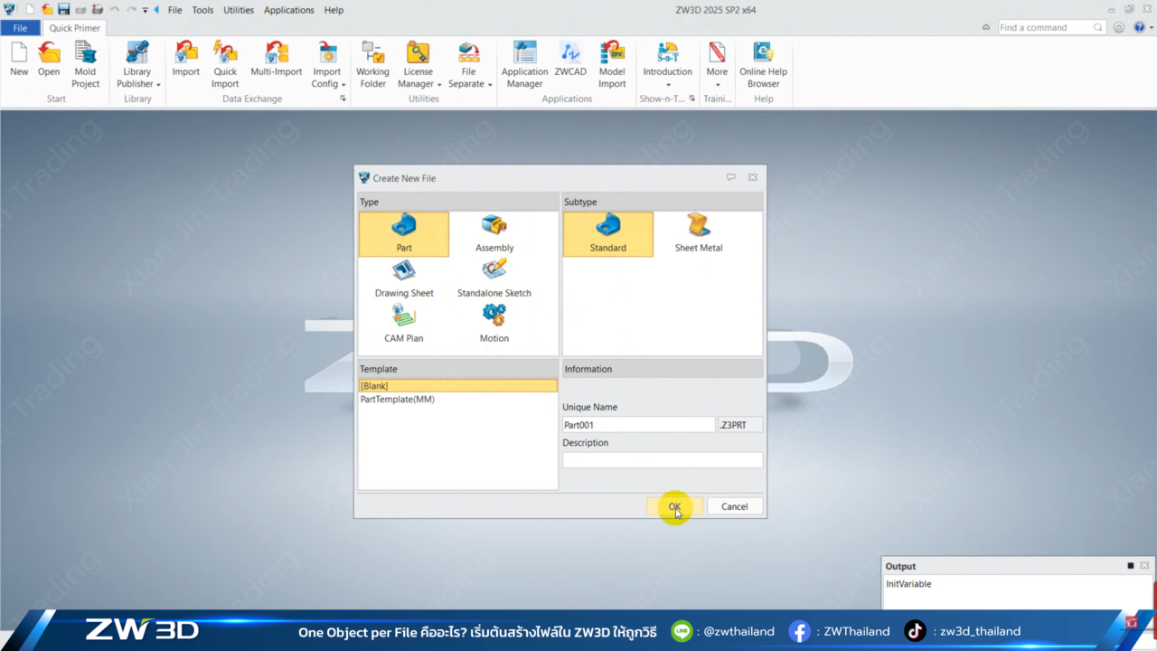Pick the CAM Plan type icon

click(404, 324)
